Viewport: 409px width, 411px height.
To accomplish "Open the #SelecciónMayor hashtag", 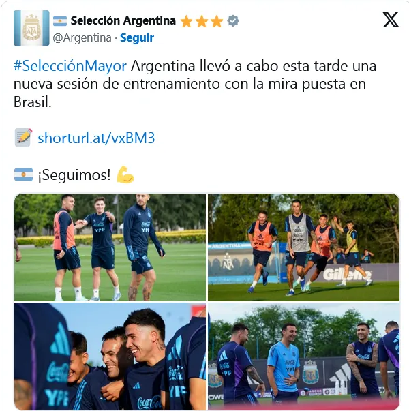I will pos(70,66).
